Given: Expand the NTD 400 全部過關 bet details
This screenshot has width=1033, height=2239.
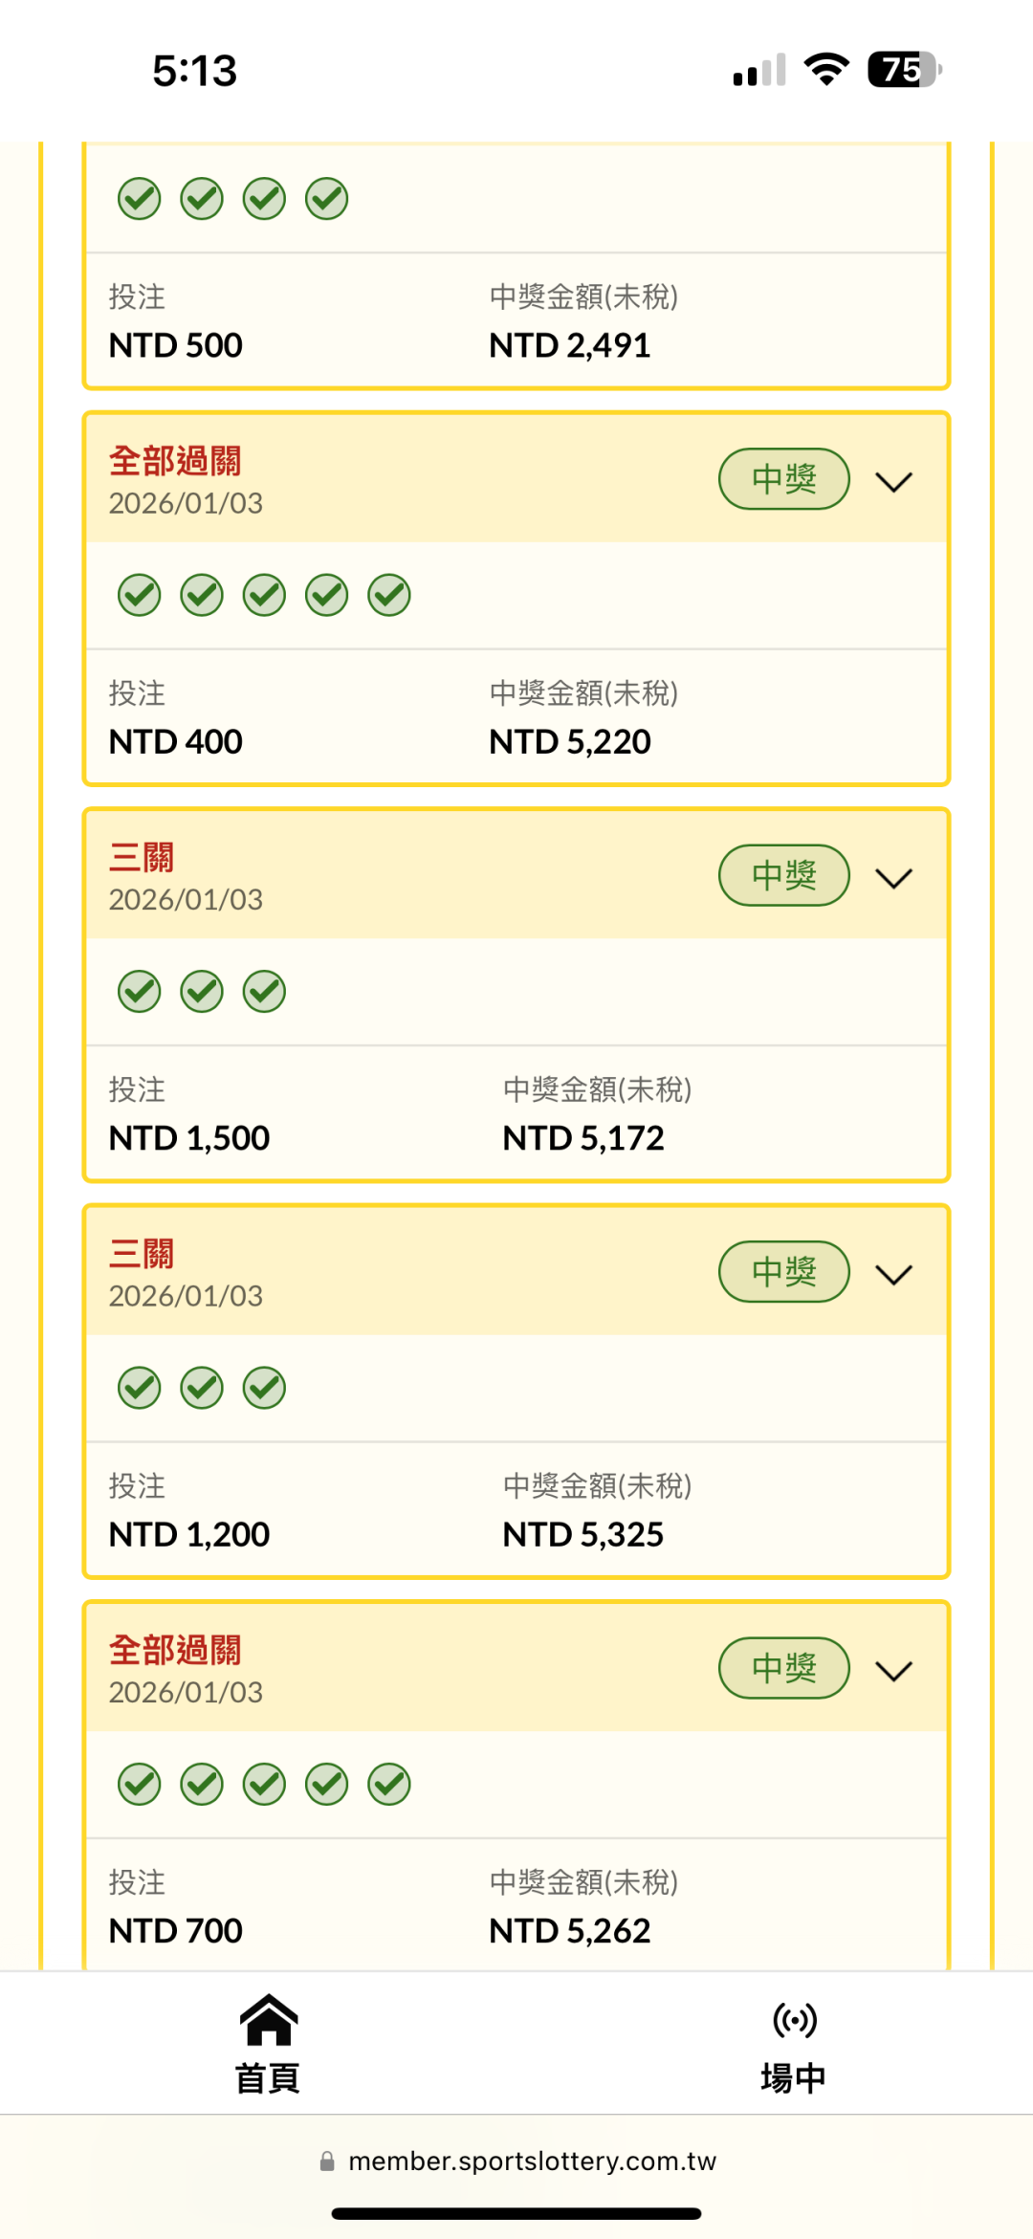Looking at the screenshot, I should [894, 481].
